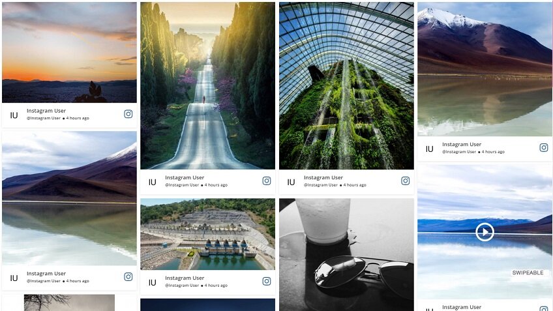This screenshot has height=311, width=553.
Task: Open the tree-lined road photo
Action: pyautogui.click(x=208, y=85)
